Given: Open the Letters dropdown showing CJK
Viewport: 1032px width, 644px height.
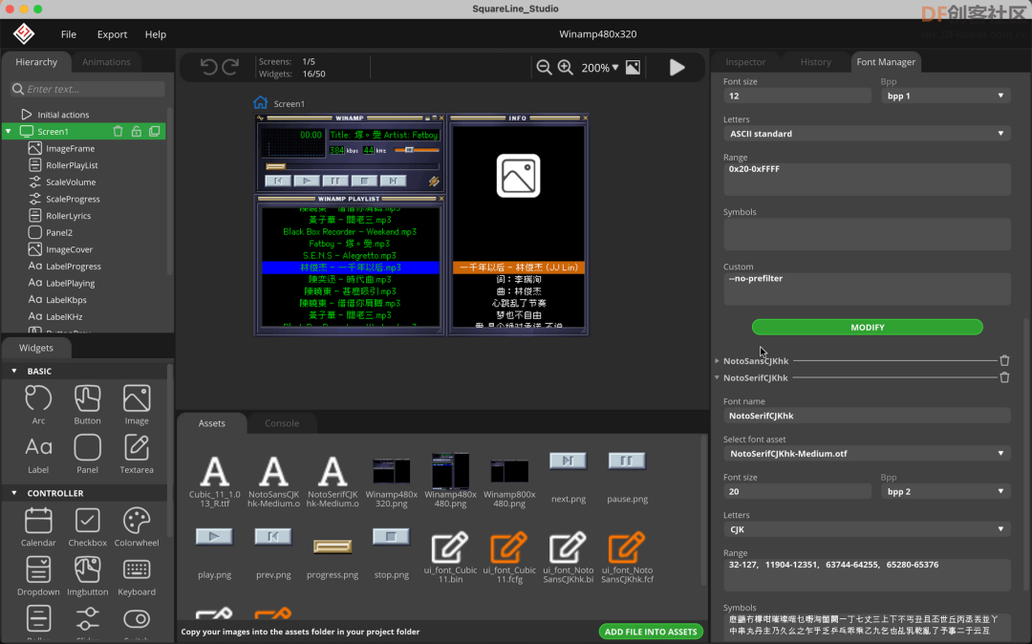Looking at the screenshot, I should point(867,529).
